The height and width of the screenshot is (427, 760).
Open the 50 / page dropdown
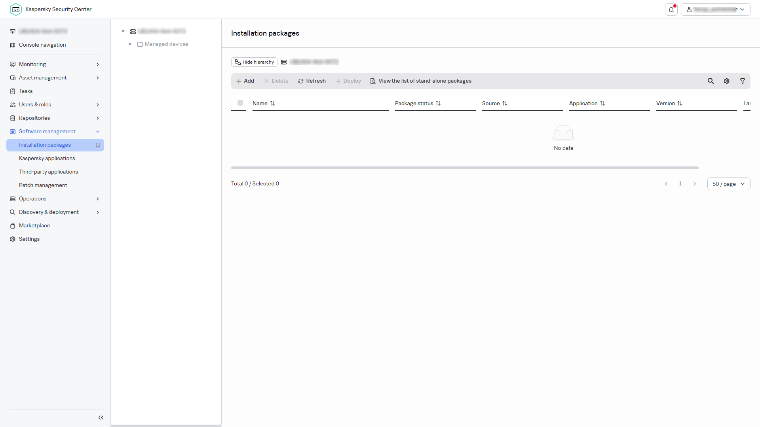pos(729,184)
